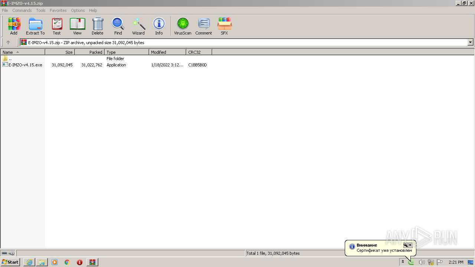This screenshot has height=267, width=475.
Task: Open the Tools menu
Action: [41, 10]
